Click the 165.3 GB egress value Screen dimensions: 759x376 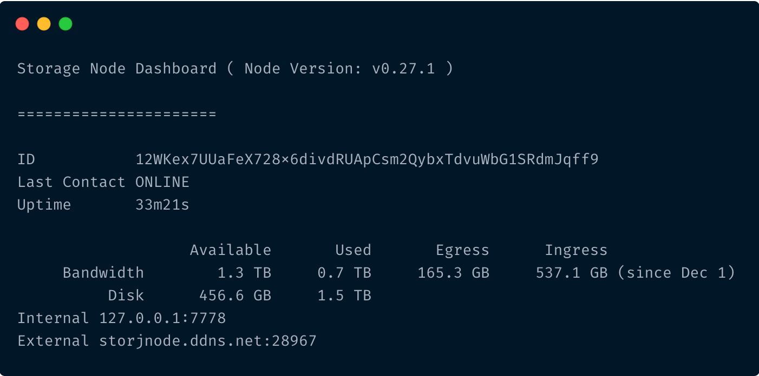pos(453,273)
